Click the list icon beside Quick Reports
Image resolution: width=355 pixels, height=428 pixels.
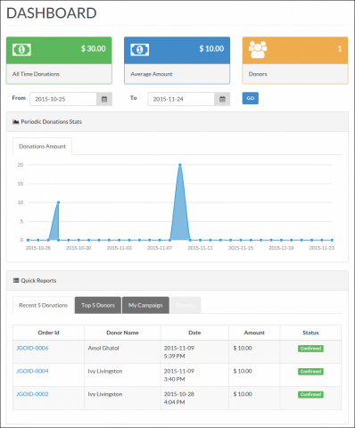pyautogui.click(x=16, y=280)
